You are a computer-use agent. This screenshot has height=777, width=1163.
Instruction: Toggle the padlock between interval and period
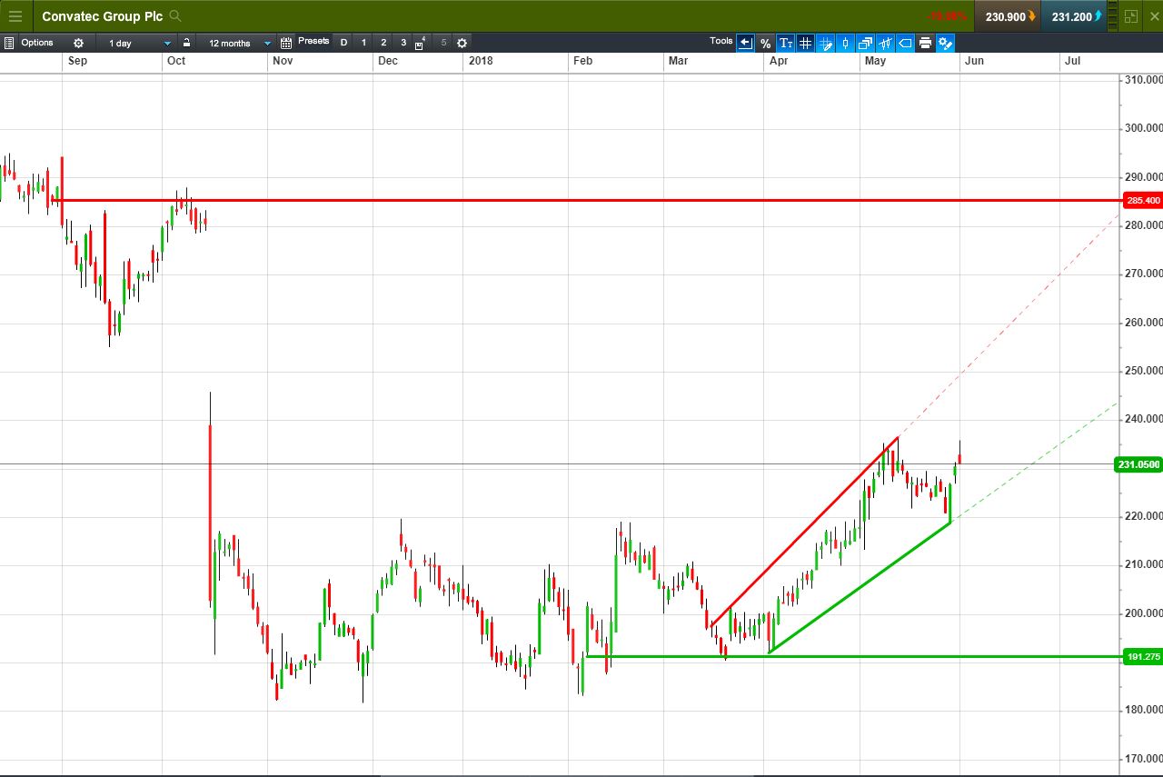186,43
